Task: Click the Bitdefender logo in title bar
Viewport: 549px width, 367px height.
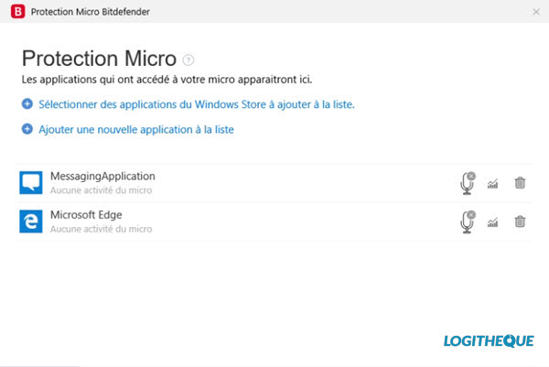Action: [x=18, y=12]
